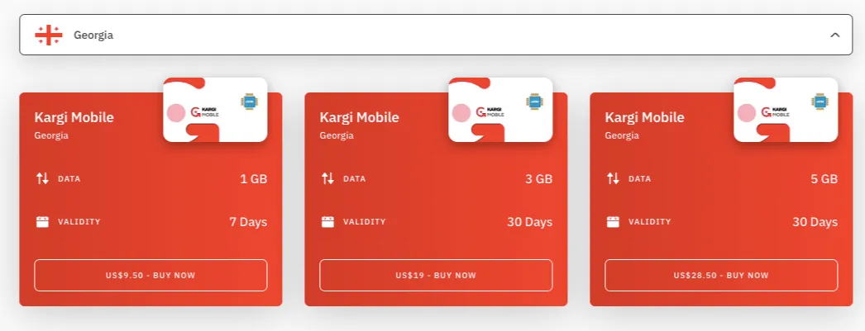Click the chip icon on the first SIM card

point(250,102)
